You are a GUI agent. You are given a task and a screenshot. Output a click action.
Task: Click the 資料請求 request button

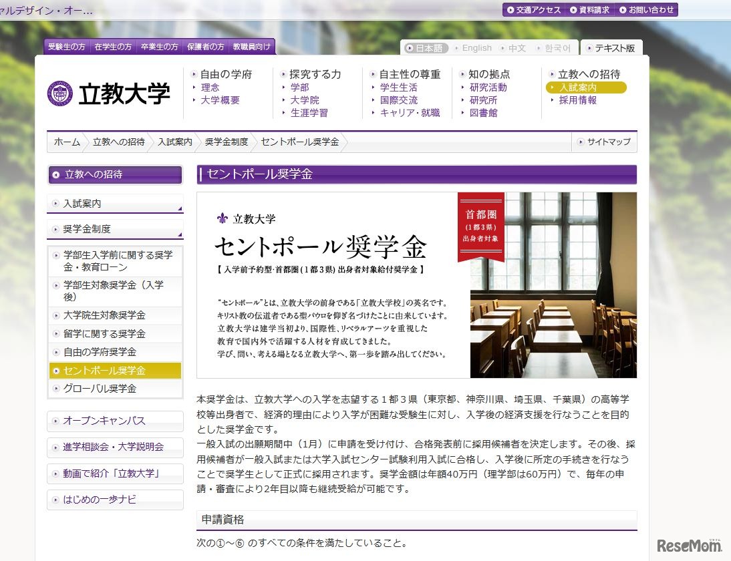coord(592,10)
